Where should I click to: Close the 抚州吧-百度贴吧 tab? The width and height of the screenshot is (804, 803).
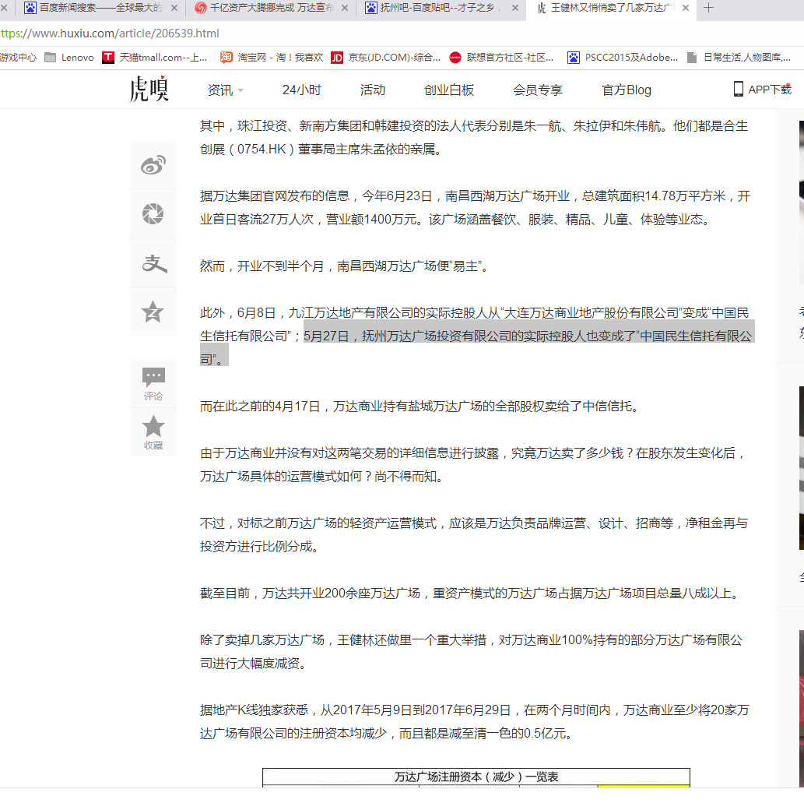tap(515, 8)
